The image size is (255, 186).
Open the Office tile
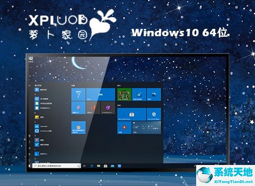point(93,108)
